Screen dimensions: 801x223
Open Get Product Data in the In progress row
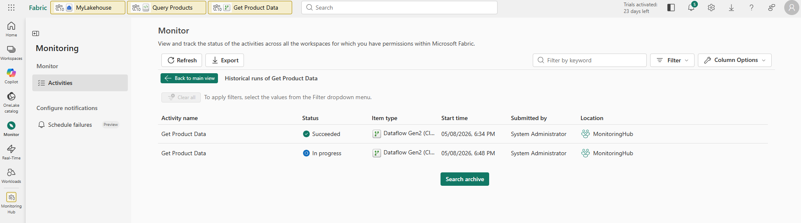click(x=184, y=153)
